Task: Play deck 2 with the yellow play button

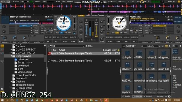Action: [x=117, y=33]
